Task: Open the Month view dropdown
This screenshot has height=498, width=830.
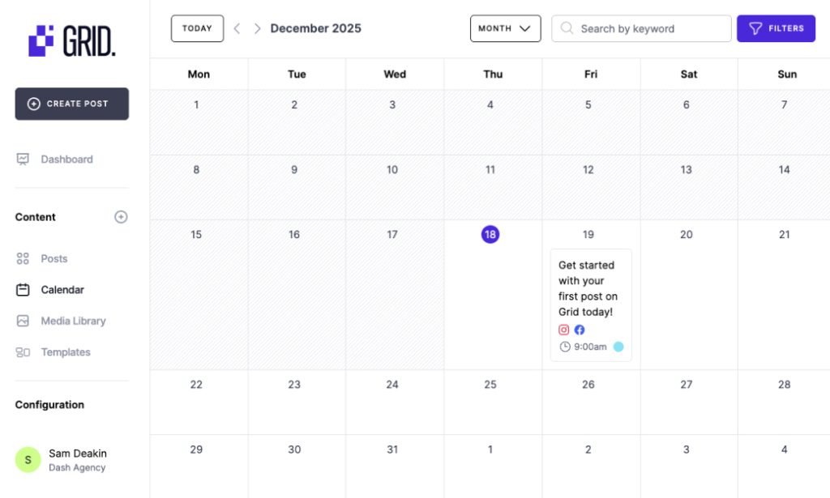Action: tap(505, 28)
